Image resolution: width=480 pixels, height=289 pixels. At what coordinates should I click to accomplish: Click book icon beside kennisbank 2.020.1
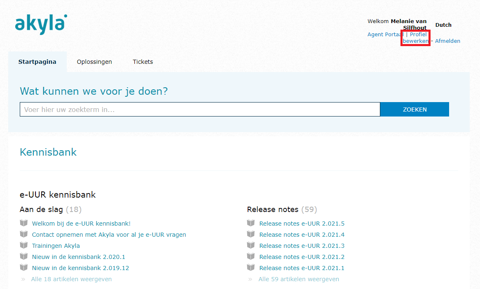(x=23, y=256)
